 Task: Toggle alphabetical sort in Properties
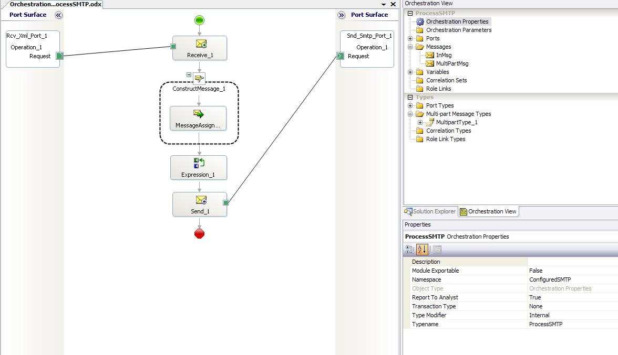[421, 249]
